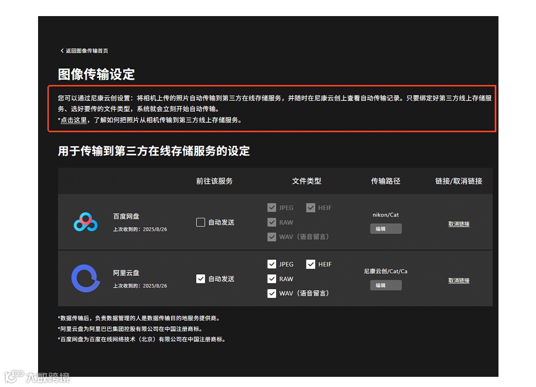536x387 pixels.
Task: Click footnote about 阿里巴巴集团 trademark
Action: click(x=131, y=329)
